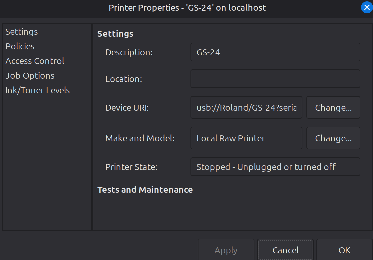Screen dimensions: 373x260
Task: Cancel the printer properties changes
Action: [x=285, y=250]
